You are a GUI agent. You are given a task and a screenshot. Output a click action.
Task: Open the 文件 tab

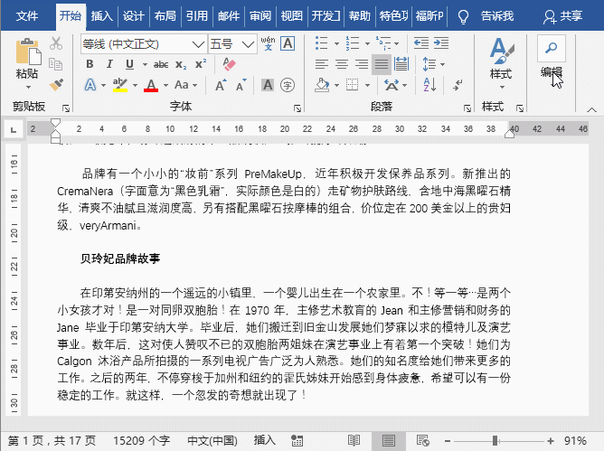27,16
